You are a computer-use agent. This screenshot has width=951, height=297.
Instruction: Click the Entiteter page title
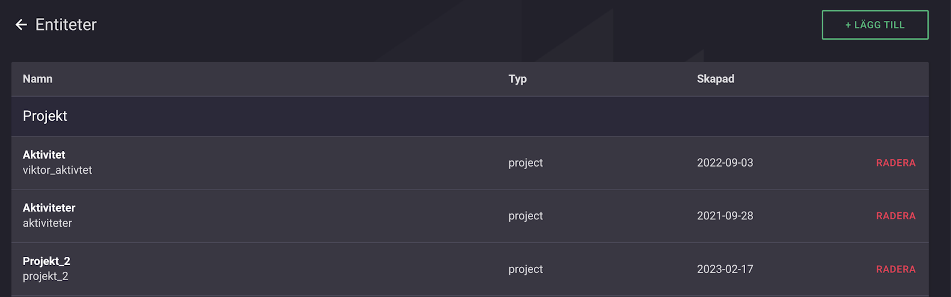66,25
